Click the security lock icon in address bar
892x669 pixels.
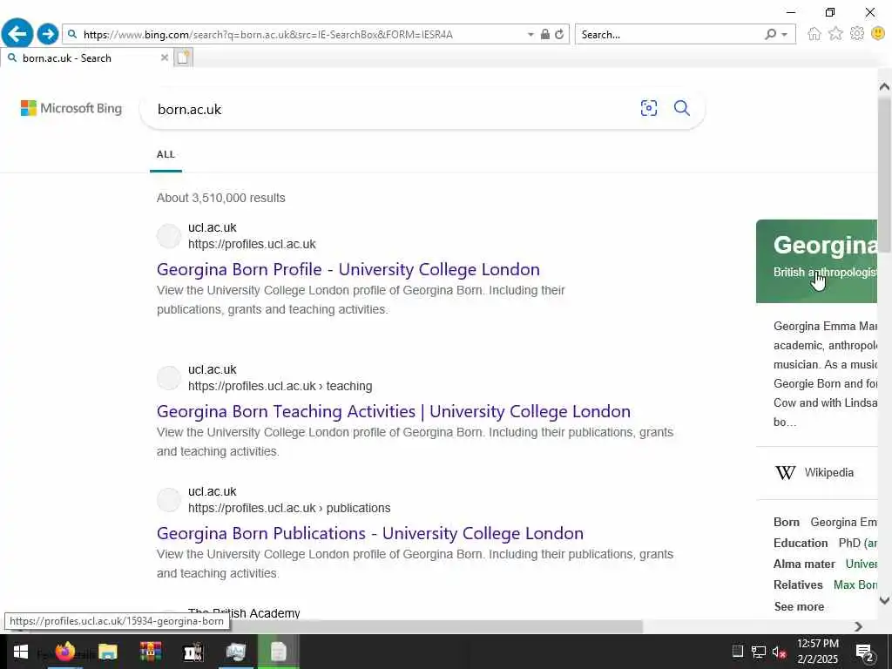pyautogui.click(x=545, y=34)
